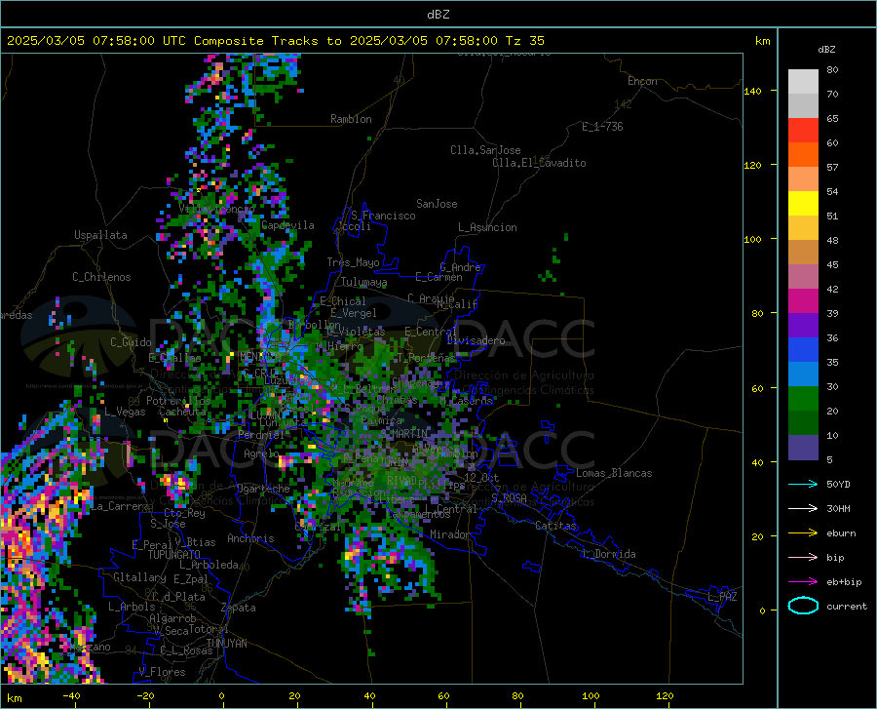This screenshot has height=709, width=877.
Task: Select the yellow 51–54 dBZ swatch
Action: pos(803,204)
